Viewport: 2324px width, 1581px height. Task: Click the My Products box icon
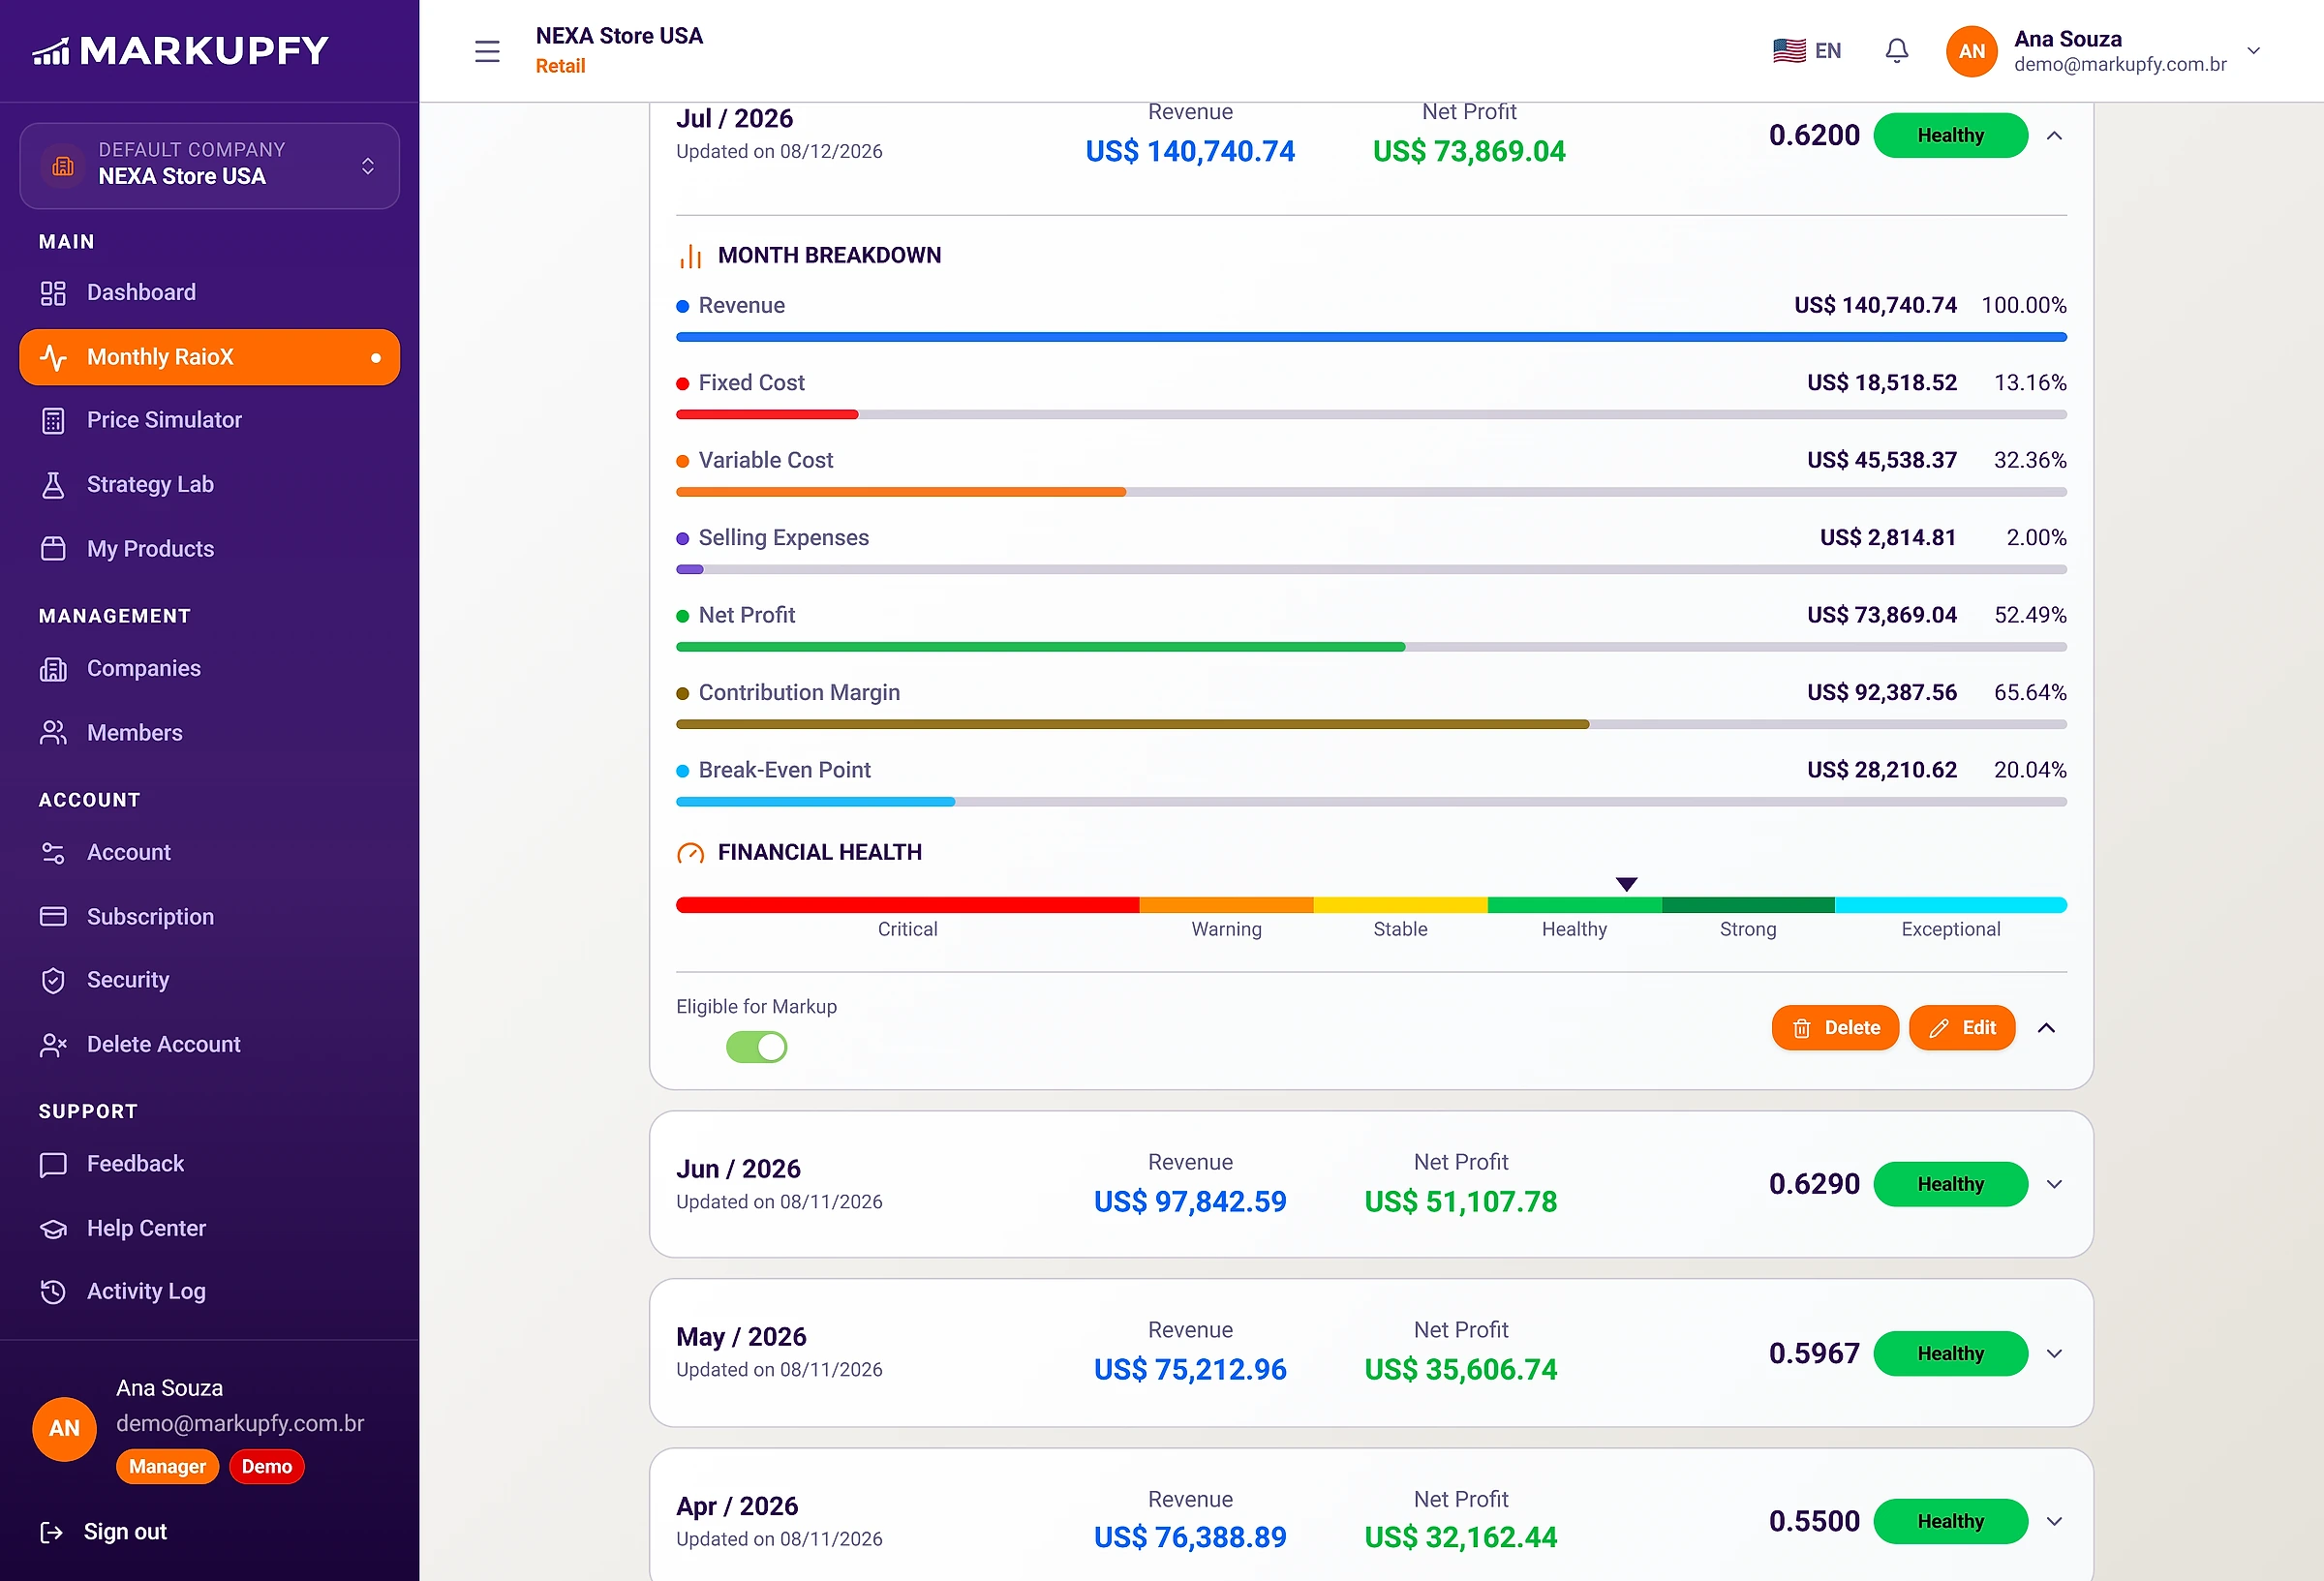click(x=53, y=549)
